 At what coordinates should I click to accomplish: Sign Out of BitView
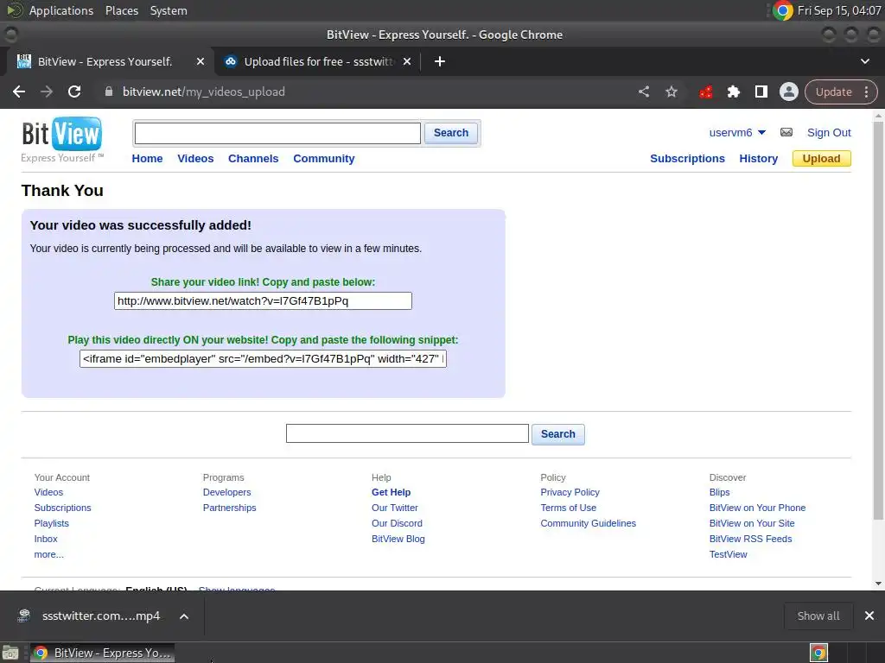[829, 132]
